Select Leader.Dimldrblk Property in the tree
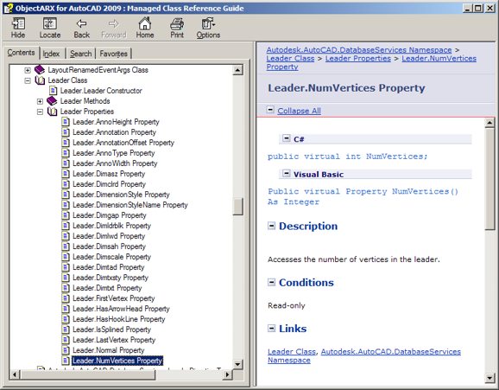 click(111, 226)
